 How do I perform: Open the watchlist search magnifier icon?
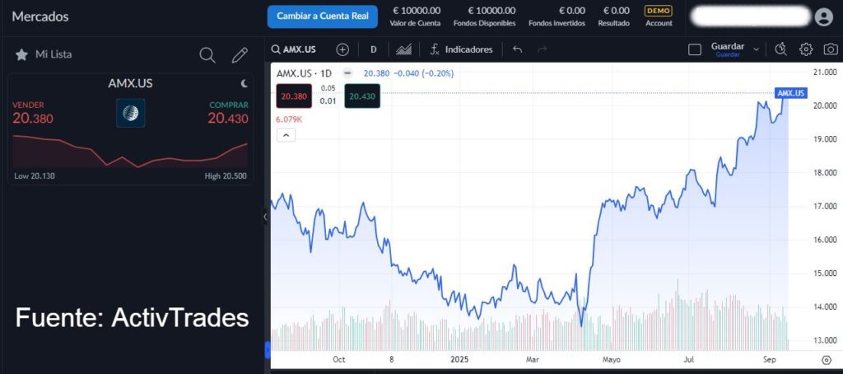pyautogui.click(x=207, y=55)
